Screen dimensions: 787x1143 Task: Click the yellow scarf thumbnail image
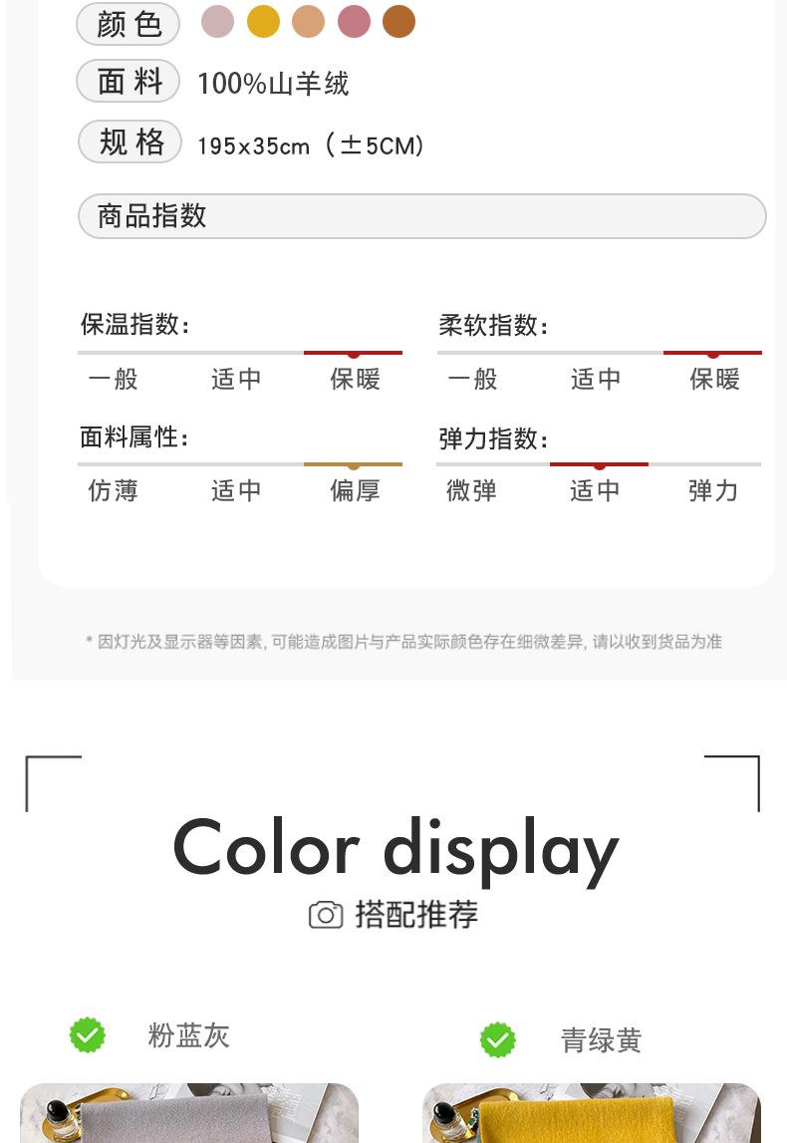tap(592, 1113)
